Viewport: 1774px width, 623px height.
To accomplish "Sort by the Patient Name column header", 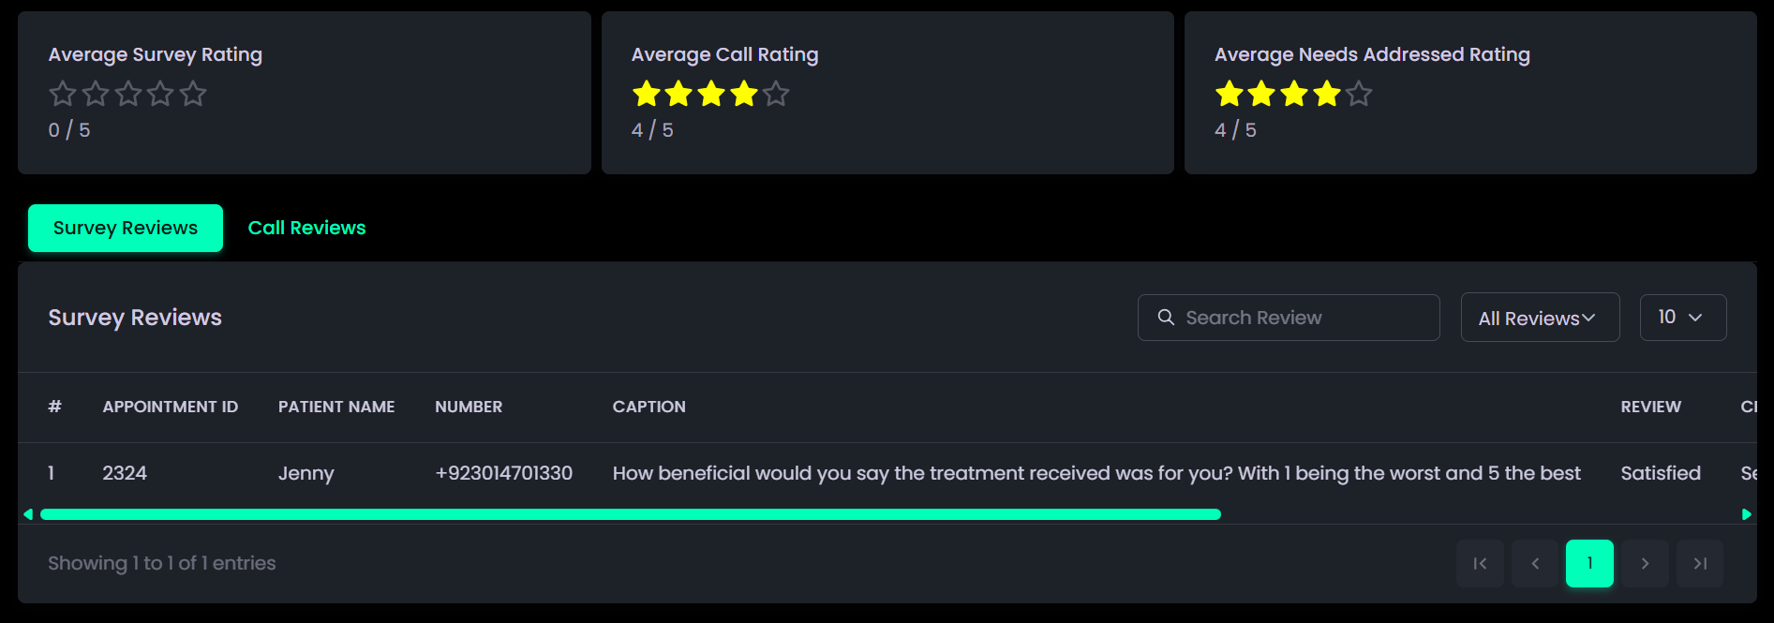I will click(x=336, y=407).
